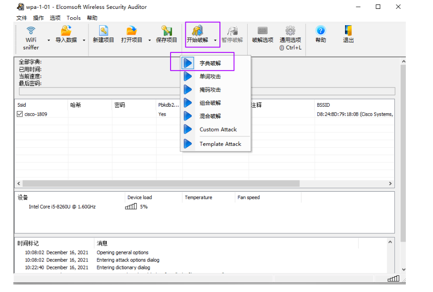Image resolution: width=433 pixels, height=292 pixels.
Task: Click the status bar load indicator
Action: pyautogui.click(x=393, y=279)
